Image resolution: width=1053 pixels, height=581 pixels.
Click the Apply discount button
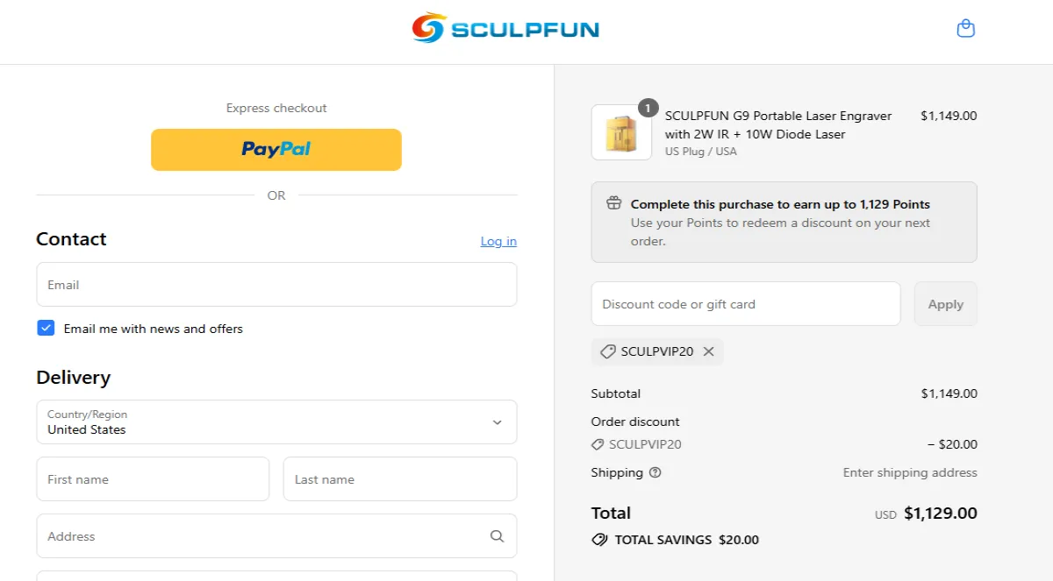tap(945, 304)
